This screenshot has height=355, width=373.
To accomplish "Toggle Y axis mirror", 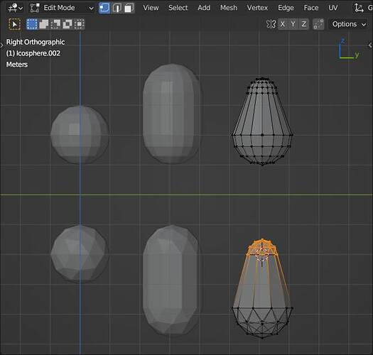I will (x=293, y=24).
